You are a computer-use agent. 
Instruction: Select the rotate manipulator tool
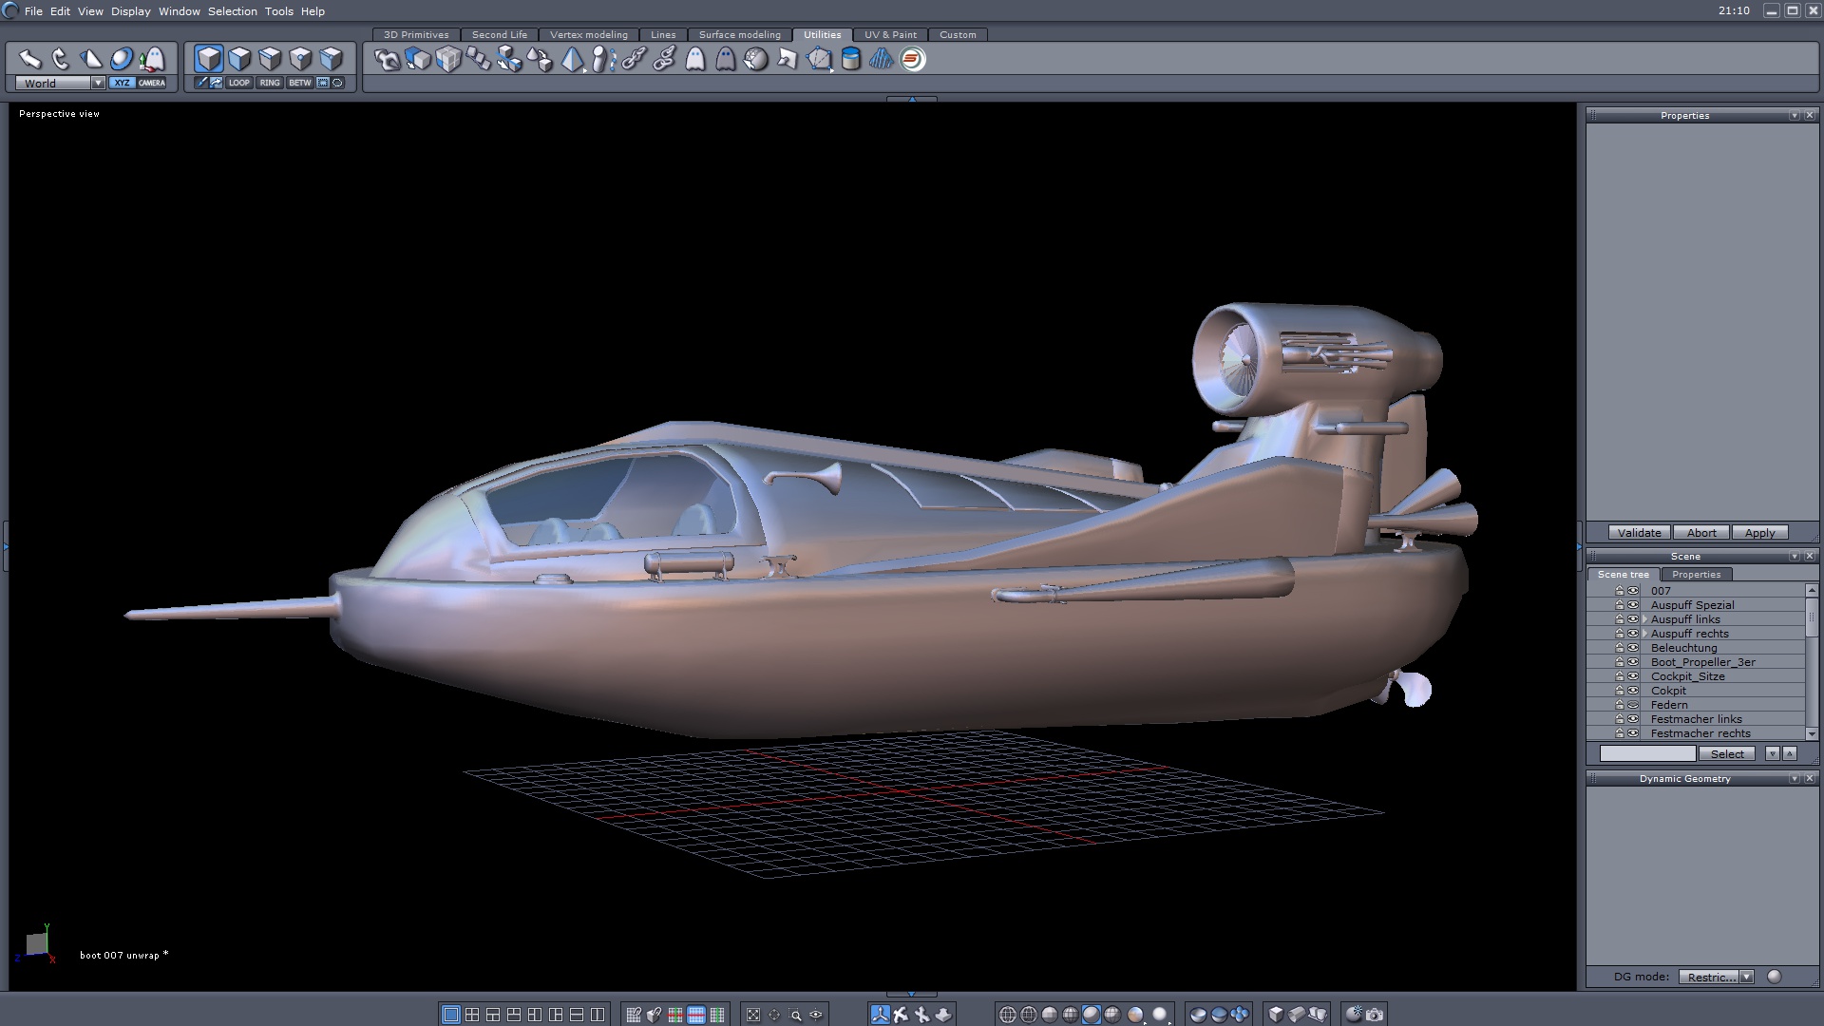(x=61, y=59)
